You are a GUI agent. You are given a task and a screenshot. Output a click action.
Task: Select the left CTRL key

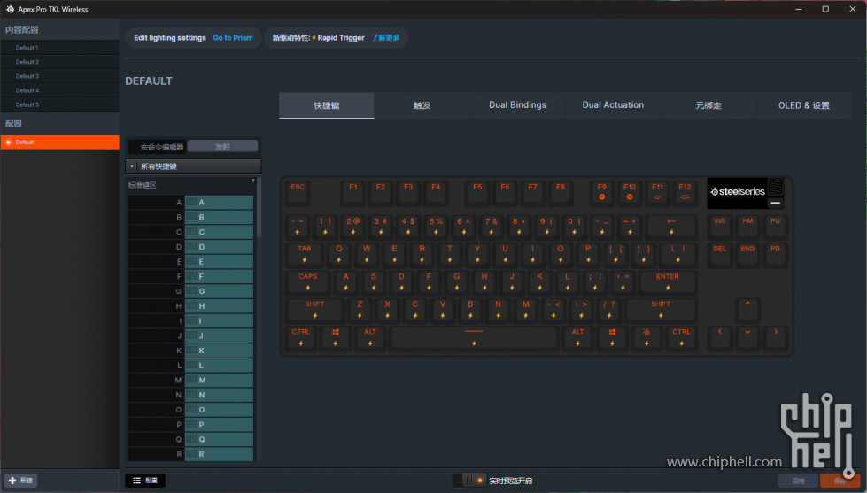tap(301, 338)
